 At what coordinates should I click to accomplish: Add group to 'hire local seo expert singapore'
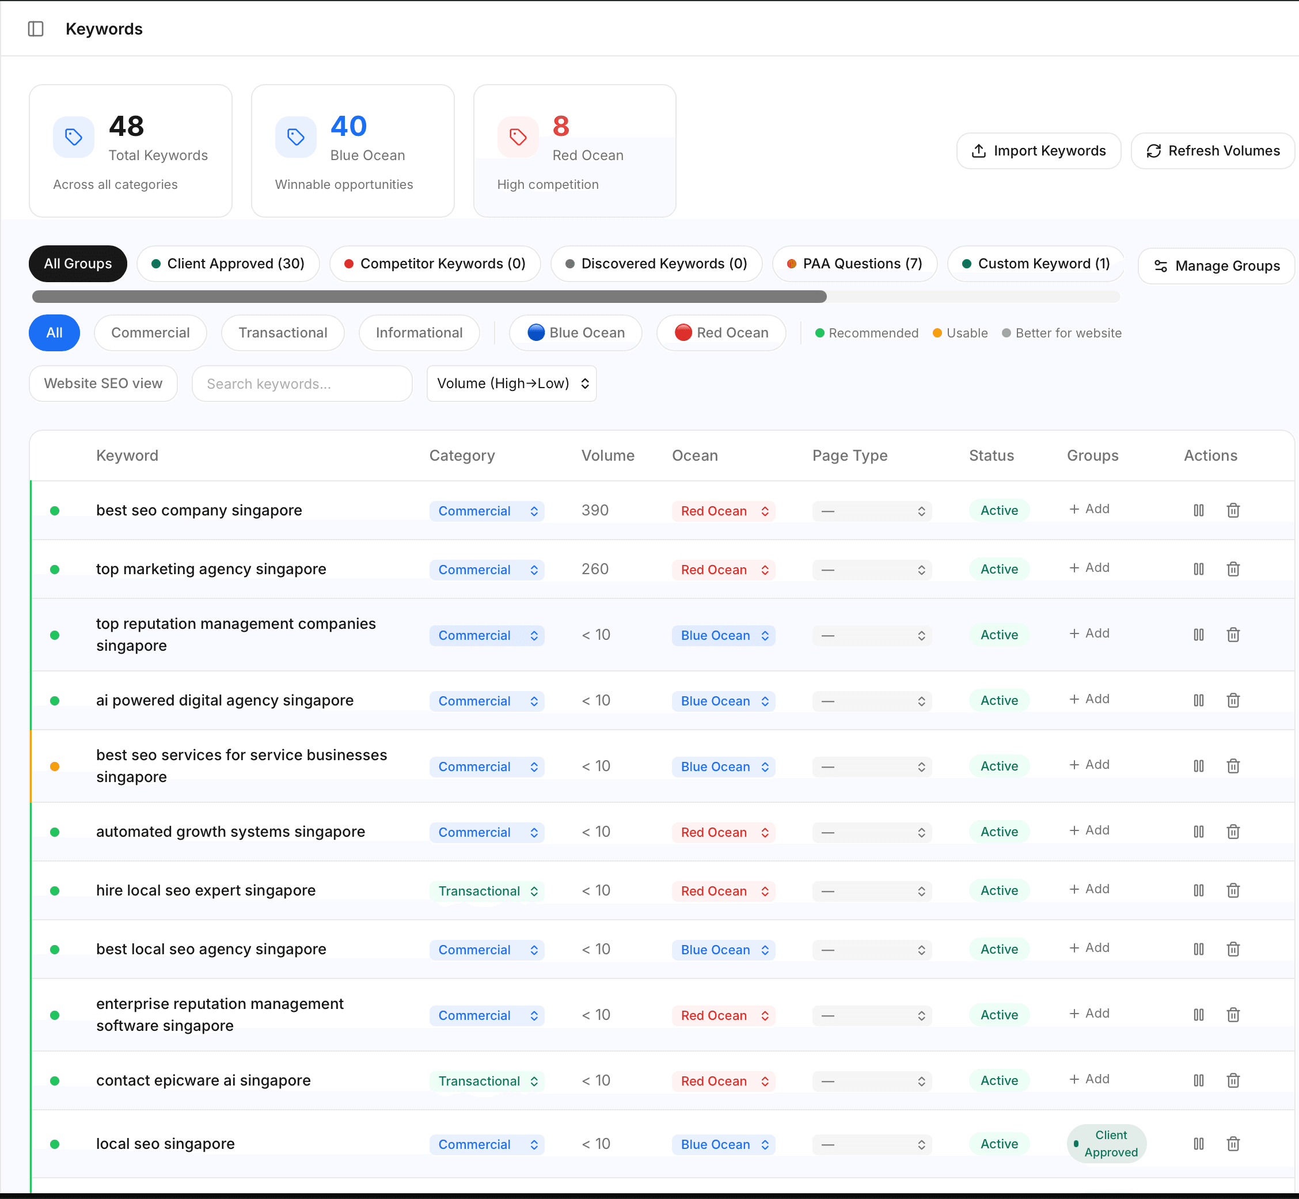click(1089, 889)
